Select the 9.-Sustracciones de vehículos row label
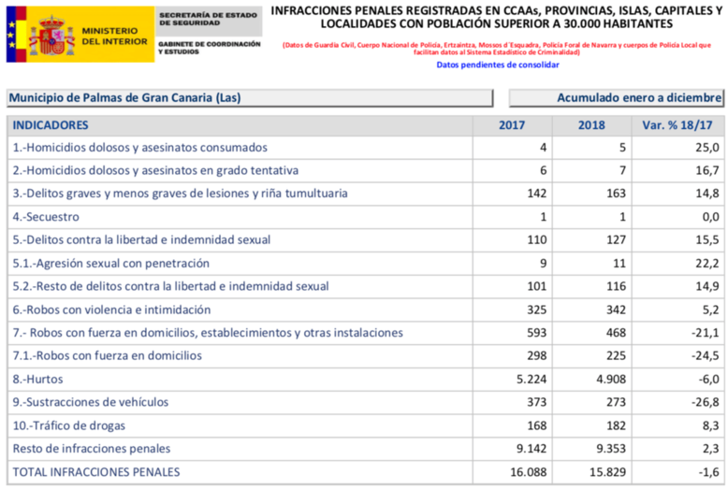The image size is (728, 489). [103, 402]
